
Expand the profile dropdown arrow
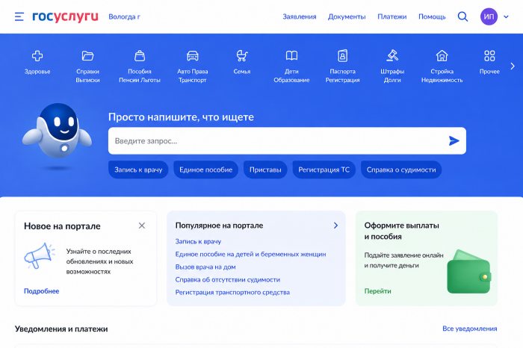point(506,16)
